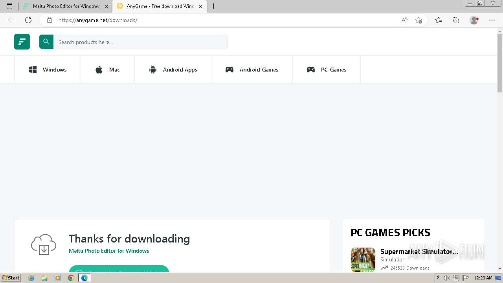
Task: Click the green search magnifier button
Action: pos(46,42)
